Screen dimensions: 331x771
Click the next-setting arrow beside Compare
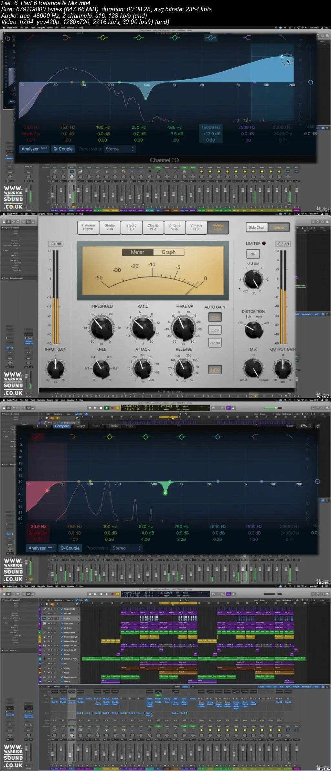[46, 426]
